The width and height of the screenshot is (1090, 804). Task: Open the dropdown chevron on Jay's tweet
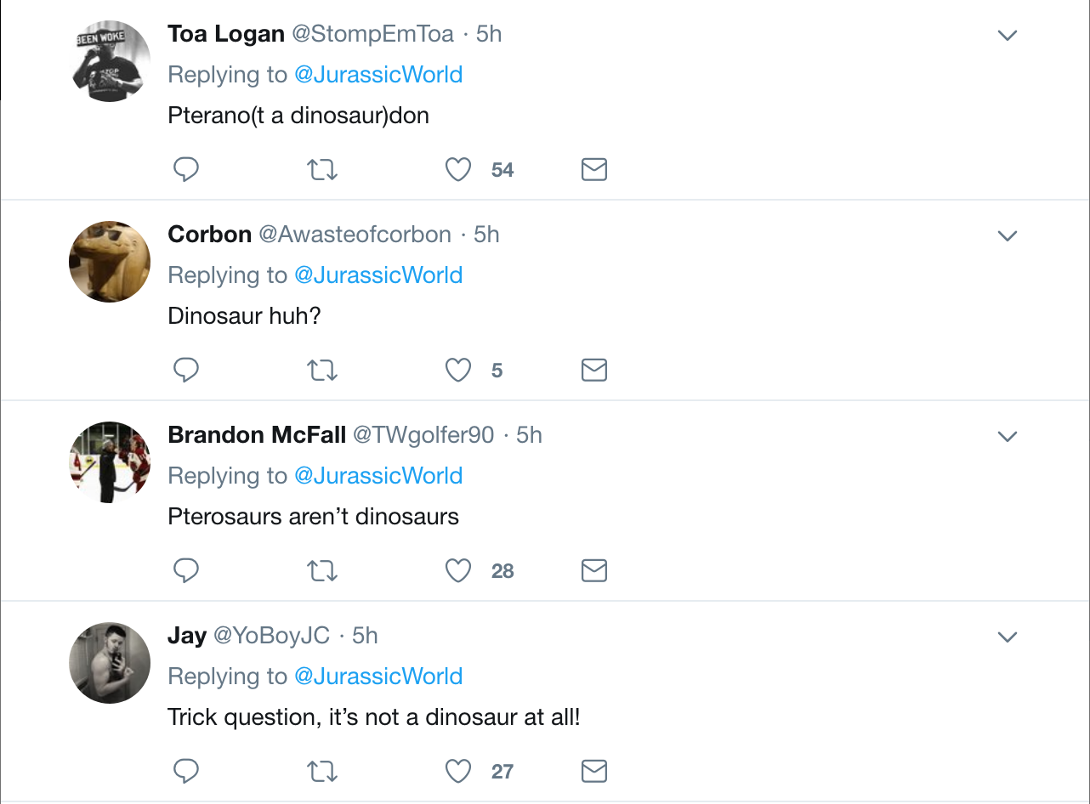pos(1008,637)
